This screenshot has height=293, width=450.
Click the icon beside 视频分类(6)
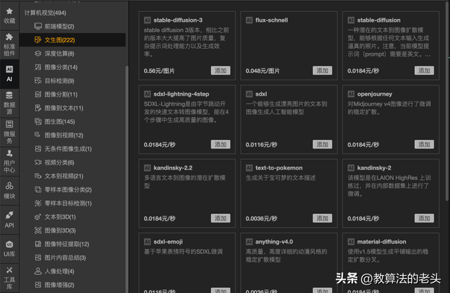point(38,163)
